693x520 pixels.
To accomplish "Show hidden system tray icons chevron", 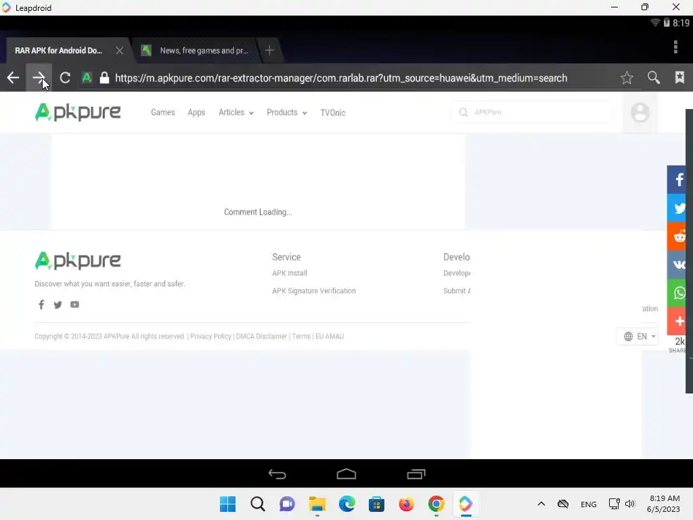I will coord(541,504).
